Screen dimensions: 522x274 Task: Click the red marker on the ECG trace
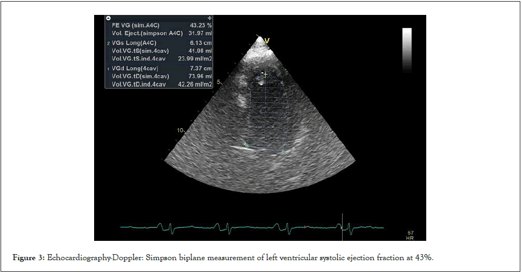(305, 226)
